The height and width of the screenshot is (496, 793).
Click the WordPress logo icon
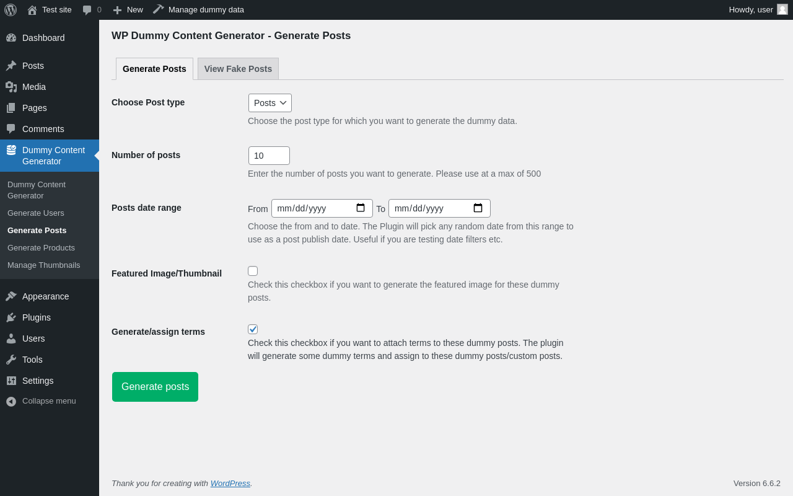(11, 10)
